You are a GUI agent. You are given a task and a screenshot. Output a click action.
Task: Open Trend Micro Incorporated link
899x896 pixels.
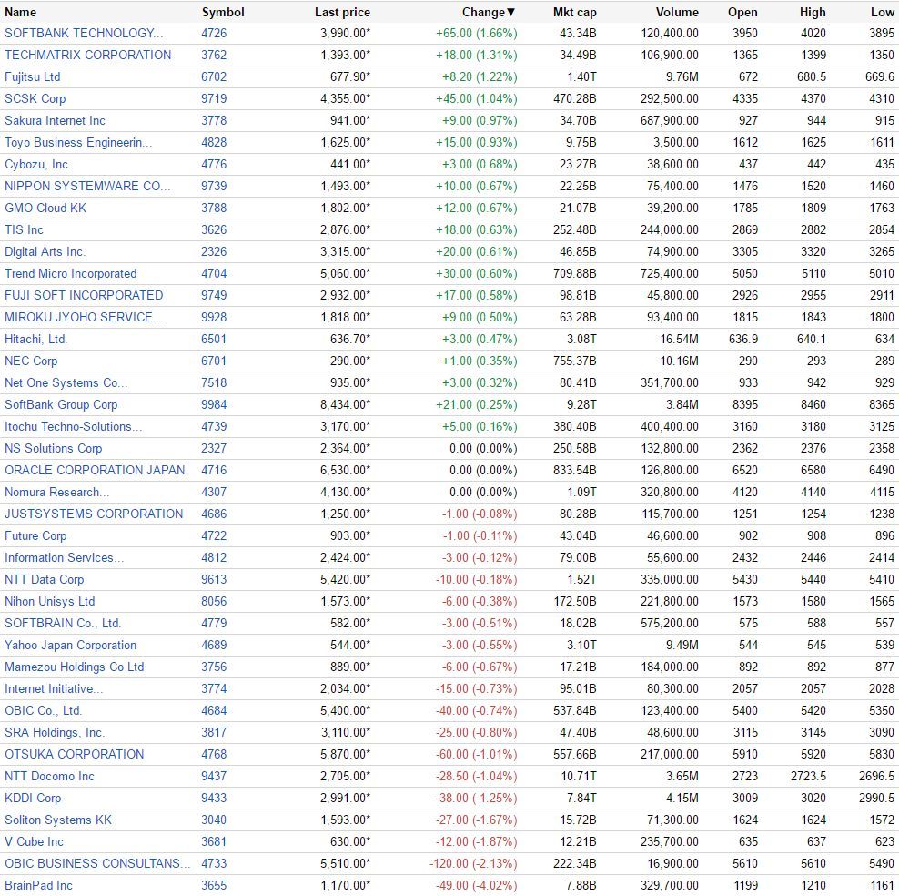tap(71, 273)
